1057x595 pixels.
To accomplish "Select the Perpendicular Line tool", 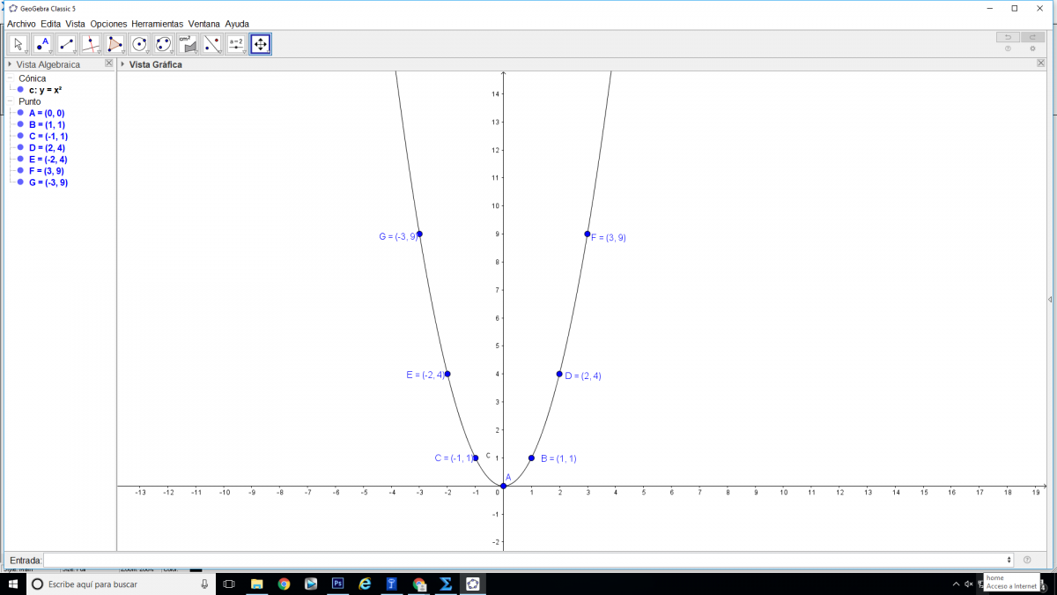I will coord(91,44).
